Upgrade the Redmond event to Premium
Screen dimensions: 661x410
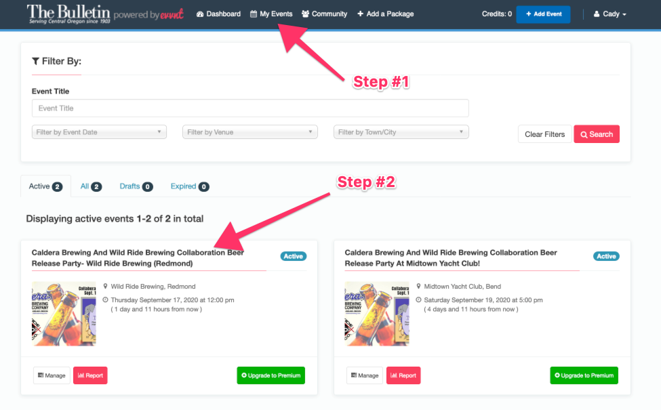point(271,375)
